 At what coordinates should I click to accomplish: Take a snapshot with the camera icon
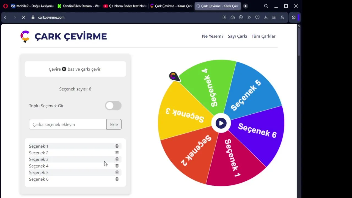click(233, 17)
